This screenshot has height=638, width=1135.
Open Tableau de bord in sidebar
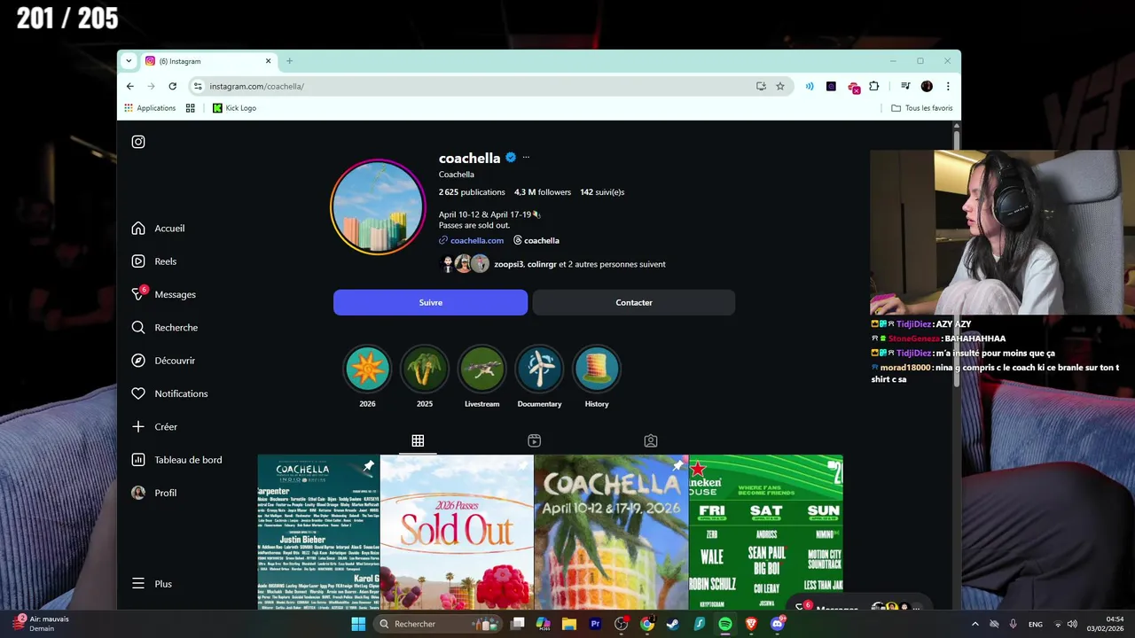click(x=176, y=460)
